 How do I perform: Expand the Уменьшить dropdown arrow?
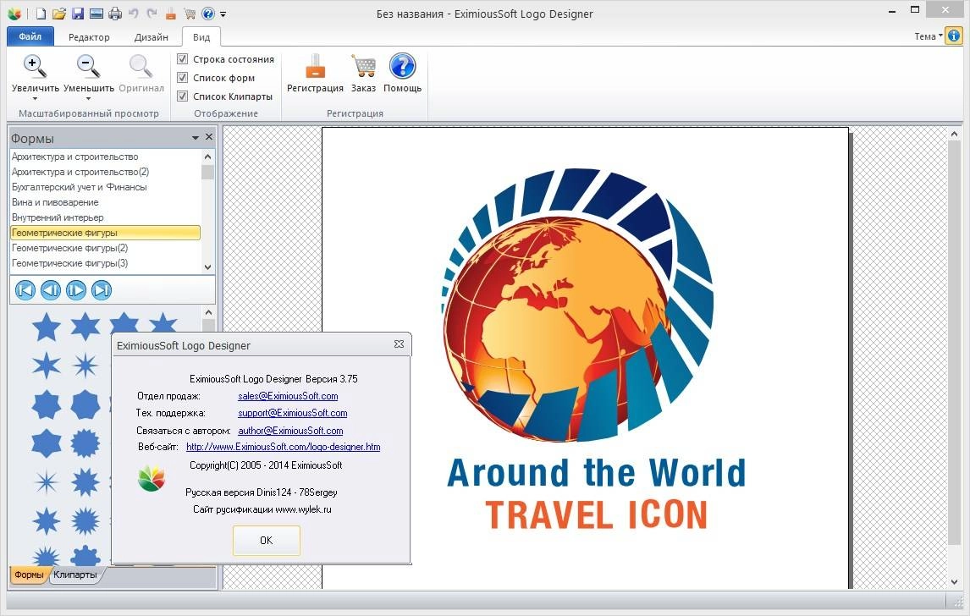[89, 99]
